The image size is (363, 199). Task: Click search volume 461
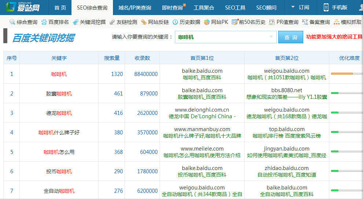click(x=118, y=94)
